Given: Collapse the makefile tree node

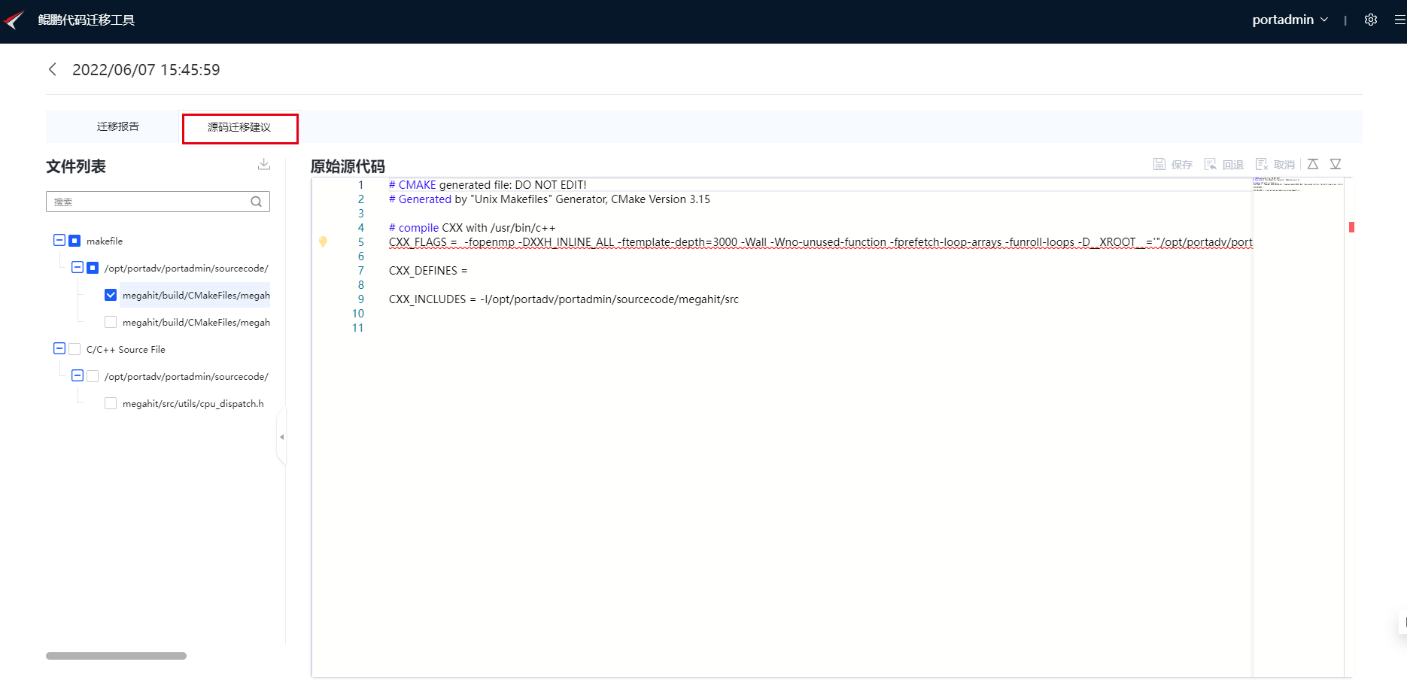Looking at the screenshot, I should (x=59, y=240).
